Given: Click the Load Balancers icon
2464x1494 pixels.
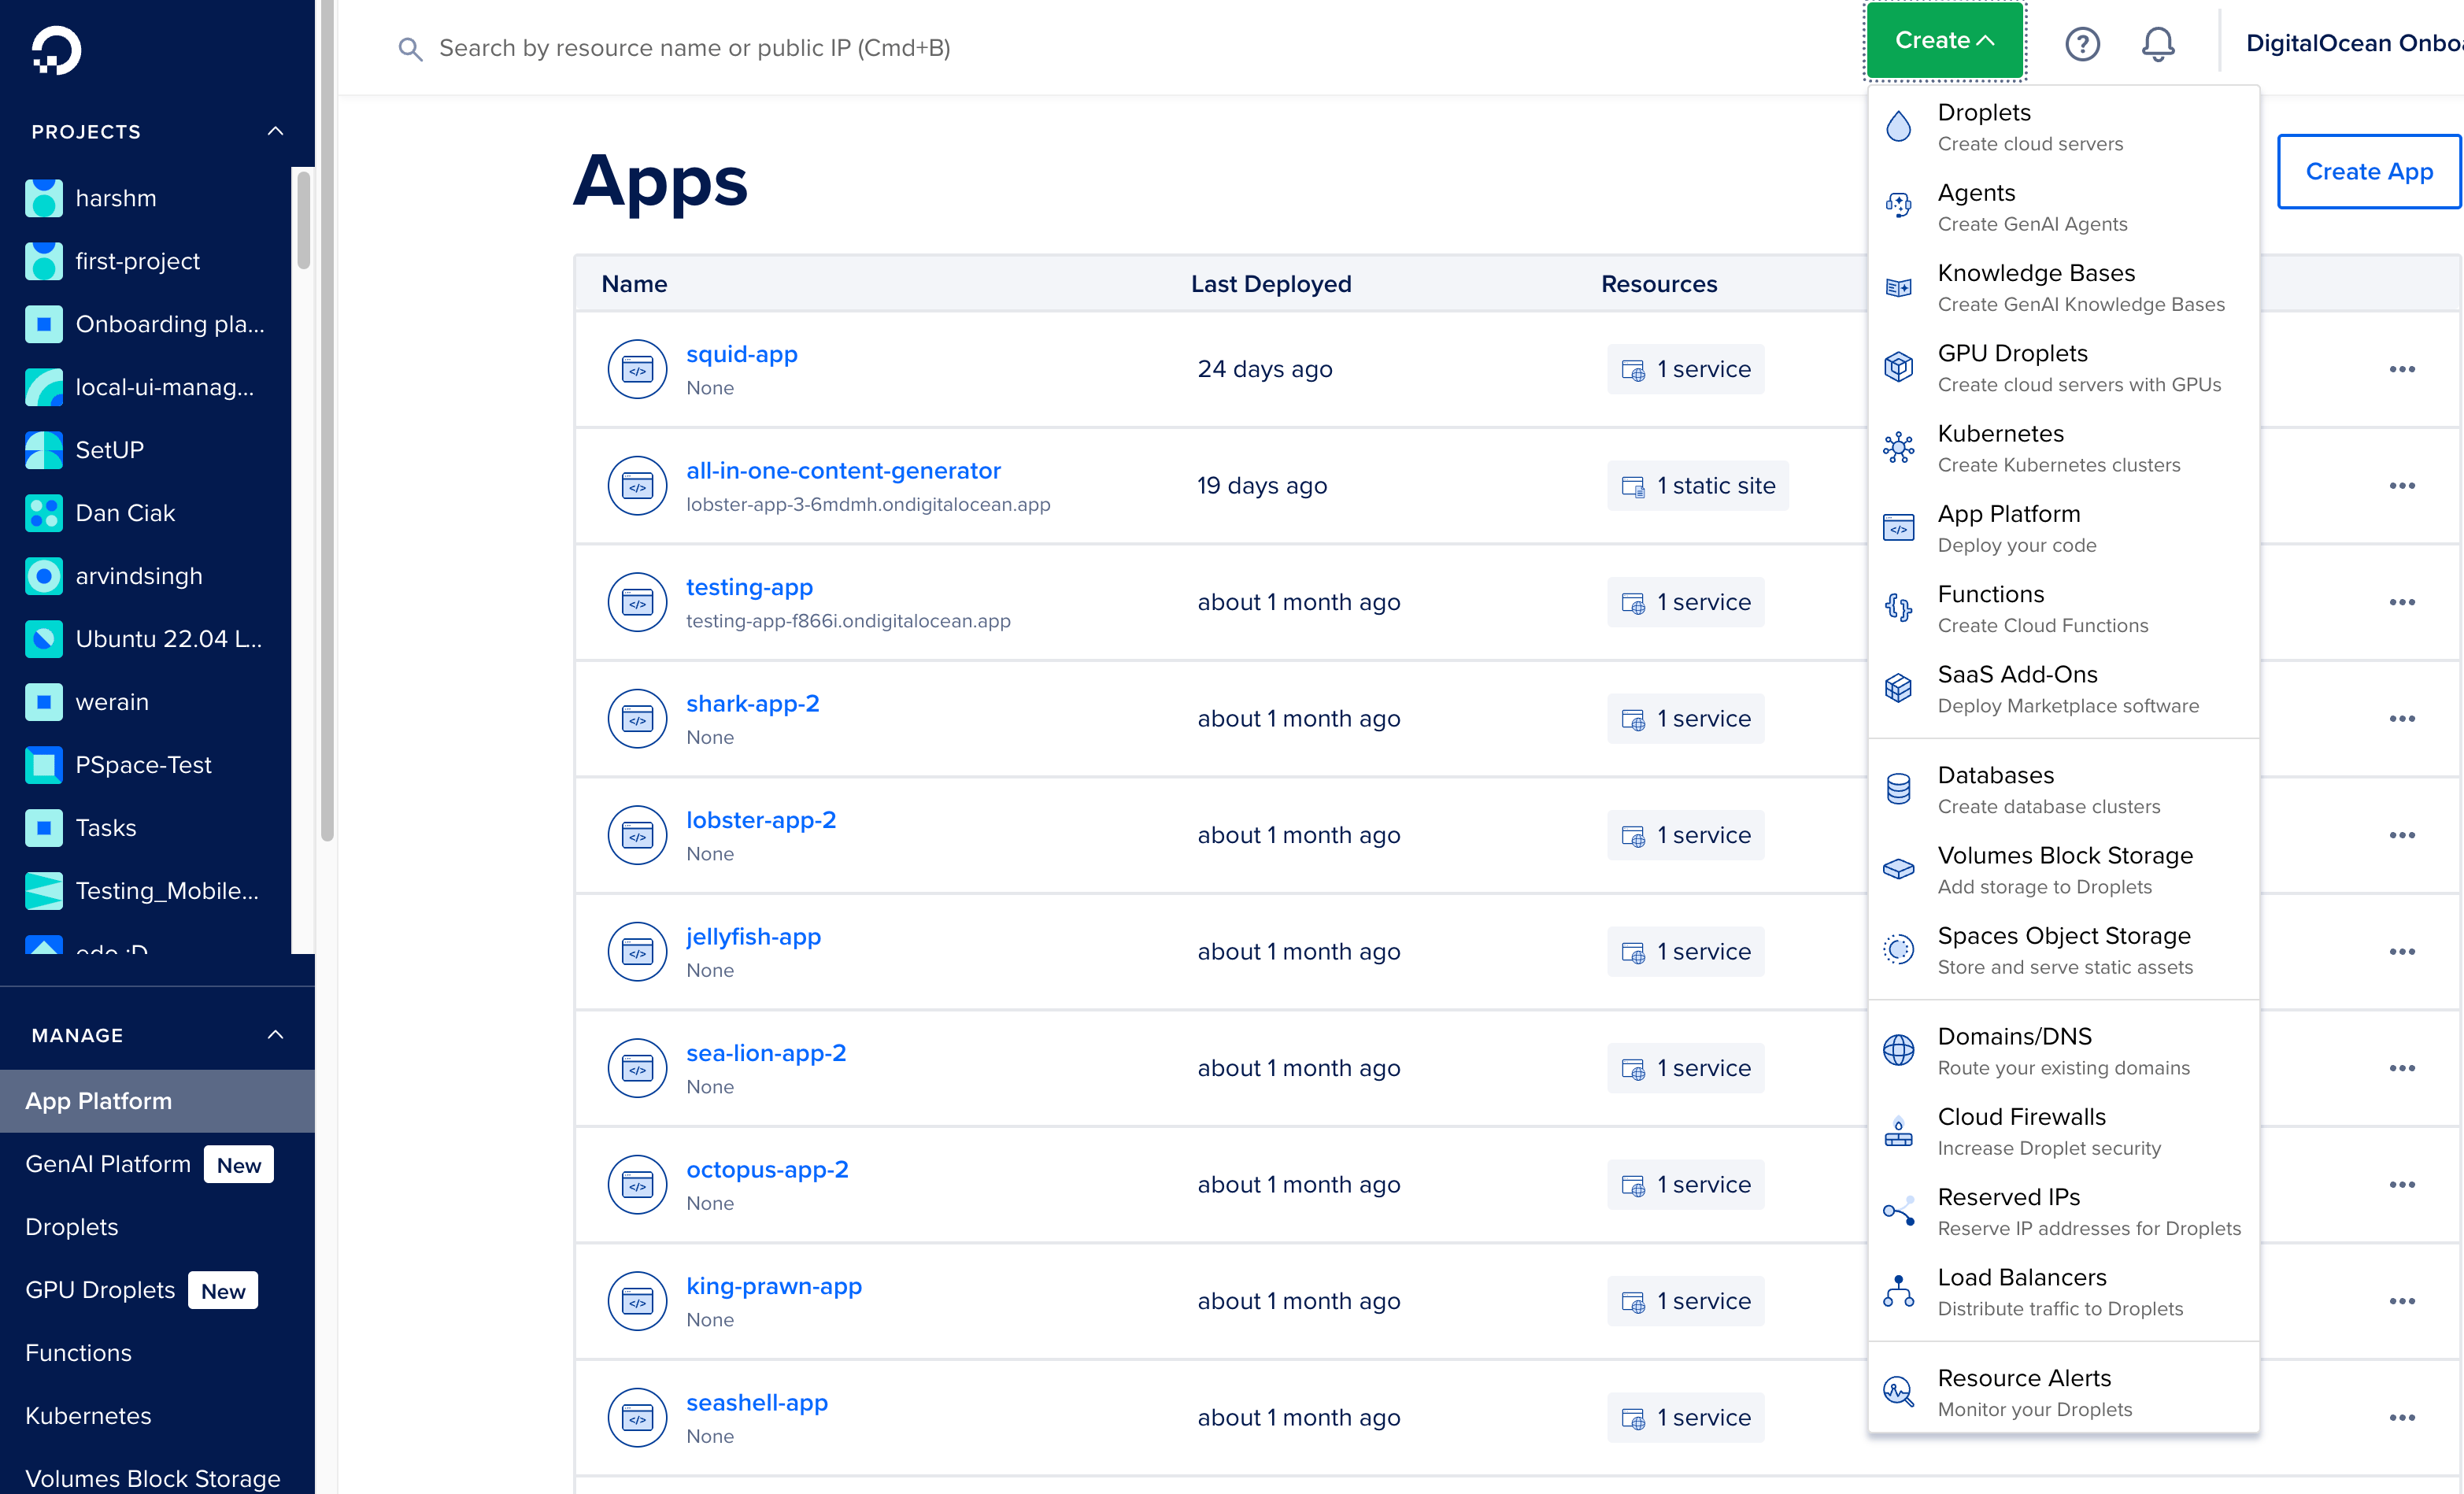Looking at the screenshot, I should (1898, 1292).
